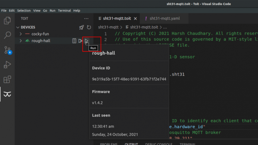Open the View menu
Image resolution: width=258 pixels, height=145 pixels.
click(x=37, y=11)
